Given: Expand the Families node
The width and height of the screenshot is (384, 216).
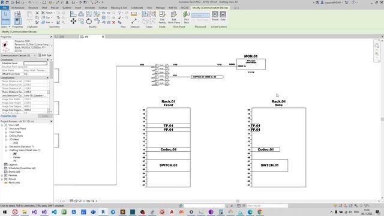Looking at the screenshot, I should (2, 175).
